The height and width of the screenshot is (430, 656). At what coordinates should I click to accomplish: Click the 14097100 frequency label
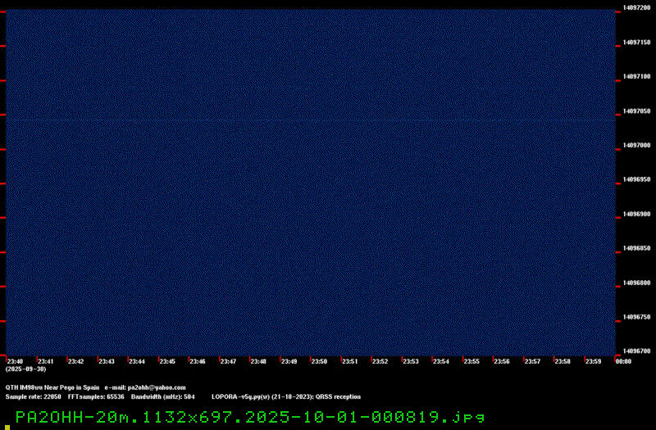[637, 76]
